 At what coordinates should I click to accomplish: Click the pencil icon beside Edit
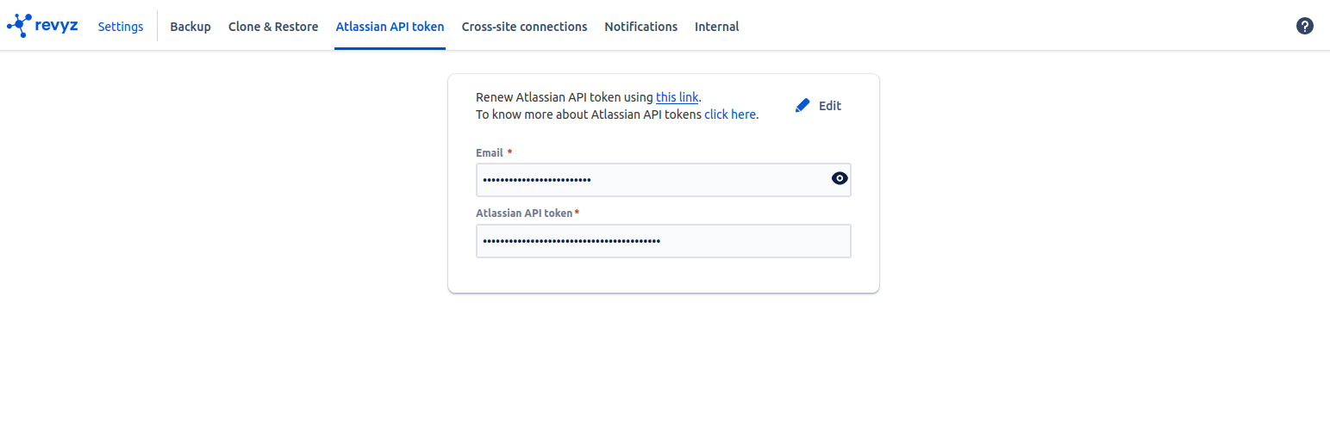(x=802, y=106)
